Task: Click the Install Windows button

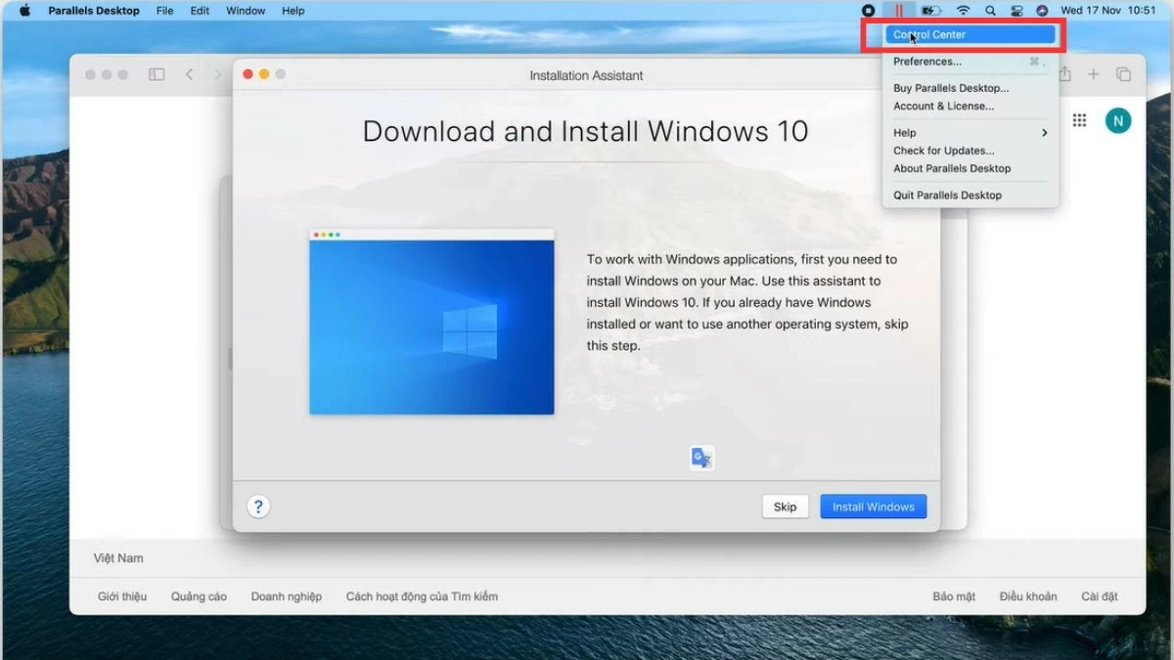Action: click(873, 506)
